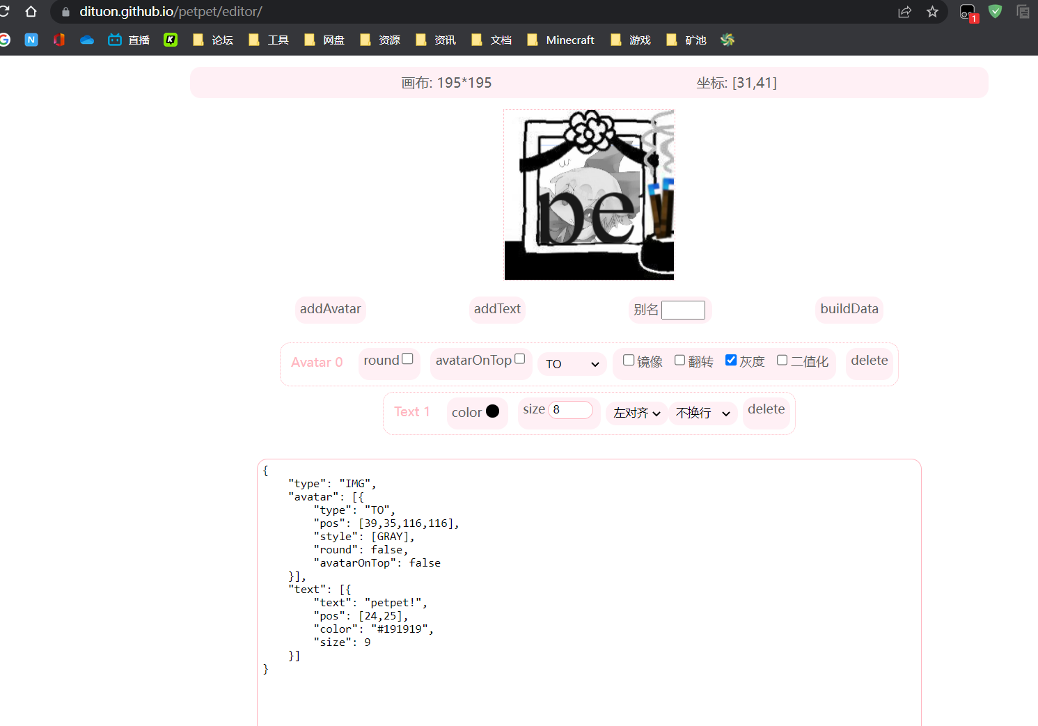Click the site lock icon in address bar

(65, 12)
